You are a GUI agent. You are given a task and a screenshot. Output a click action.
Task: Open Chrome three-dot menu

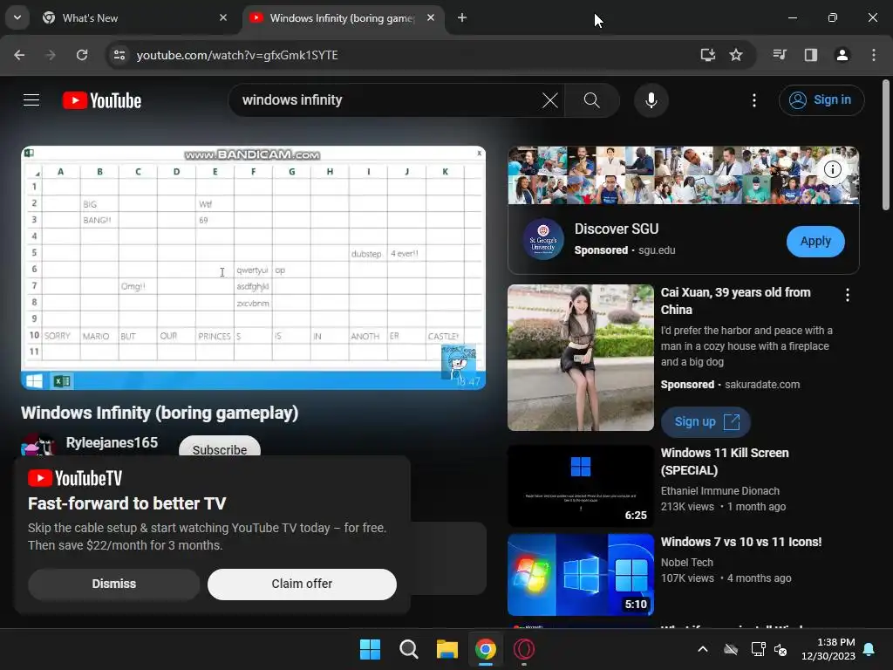pyautogui.click(x=873, y=55)
